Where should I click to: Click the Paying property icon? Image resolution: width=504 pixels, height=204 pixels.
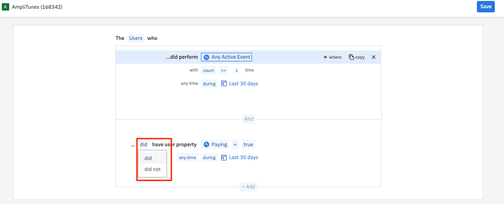click(x=207, y=144)
